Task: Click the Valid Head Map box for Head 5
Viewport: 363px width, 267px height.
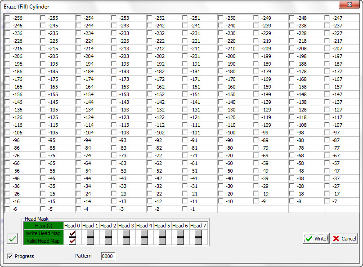Action: [x=162, y=241]
